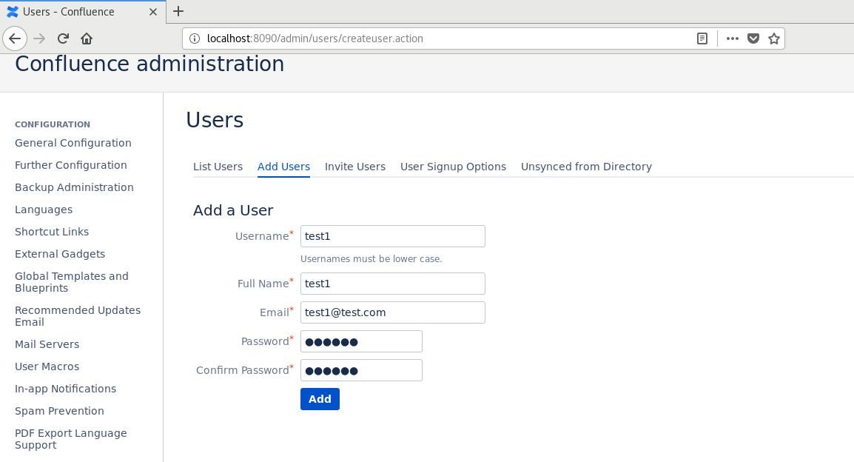Image resolution: width=854 pixels, height=462 pixels.
Task: Toggle reader view icon in address bar
Action: coord(702,38)
